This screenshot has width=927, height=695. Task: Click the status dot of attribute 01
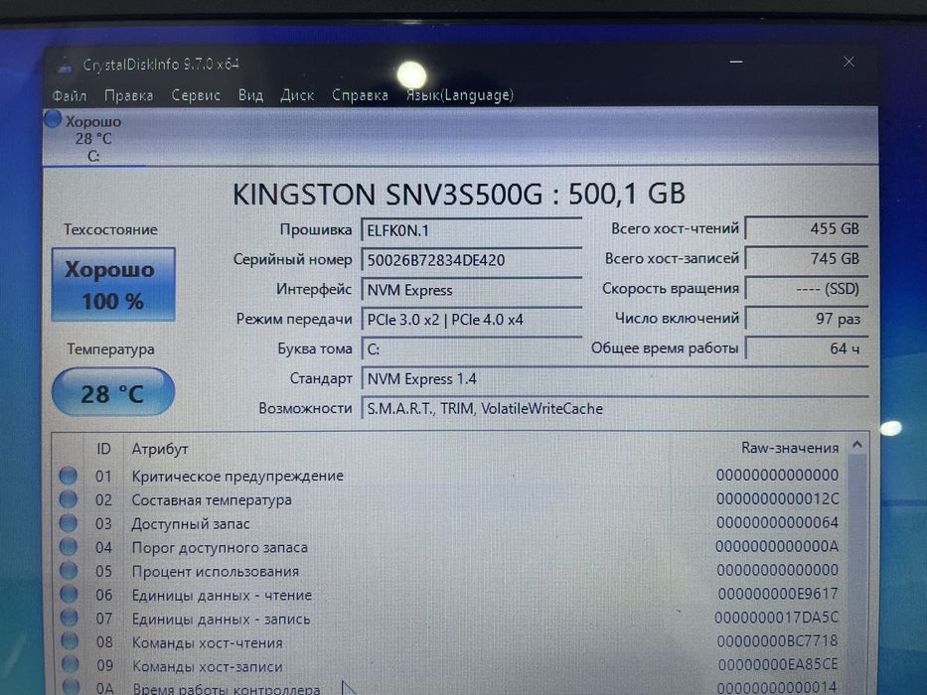pos(68,476)
